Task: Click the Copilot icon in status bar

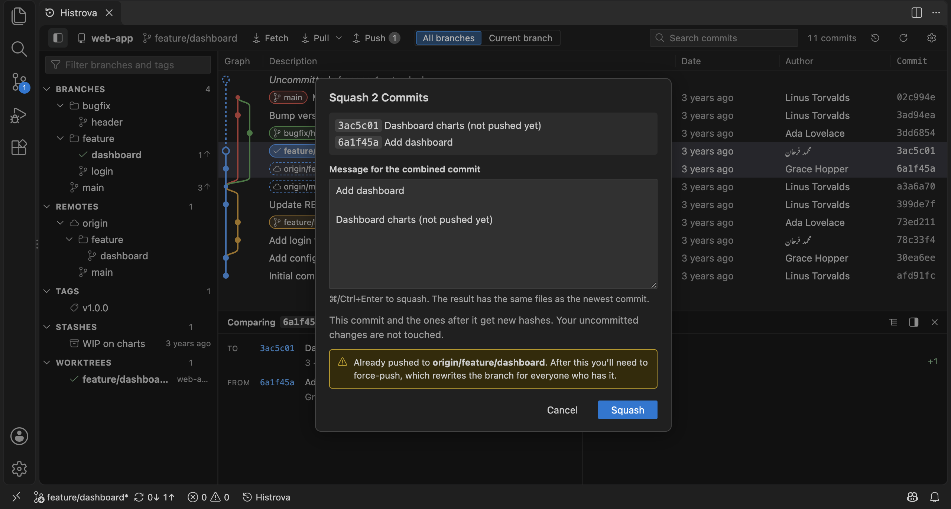Action: [x=912, y=497]
